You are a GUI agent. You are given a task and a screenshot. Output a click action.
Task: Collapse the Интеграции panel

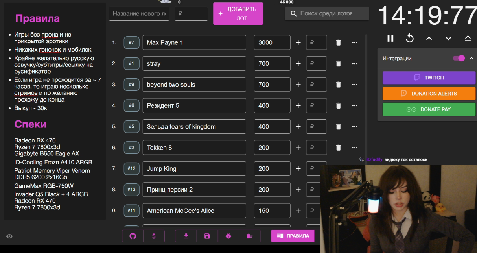tap(471, 58)
